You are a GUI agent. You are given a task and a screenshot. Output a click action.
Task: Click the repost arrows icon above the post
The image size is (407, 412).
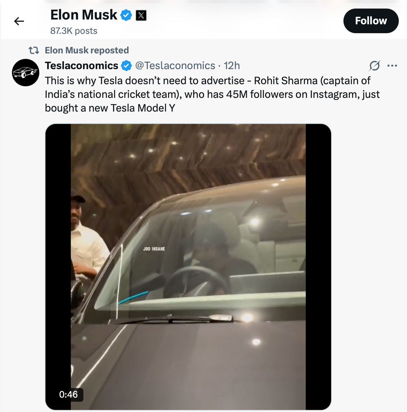click(33, 51)
